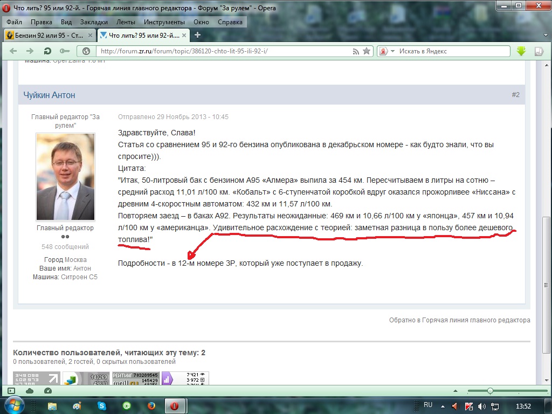The height and width of the screenshot is (414, 552).
Task: Open the Kaspersky tray icon
Action: pos(469,406)
